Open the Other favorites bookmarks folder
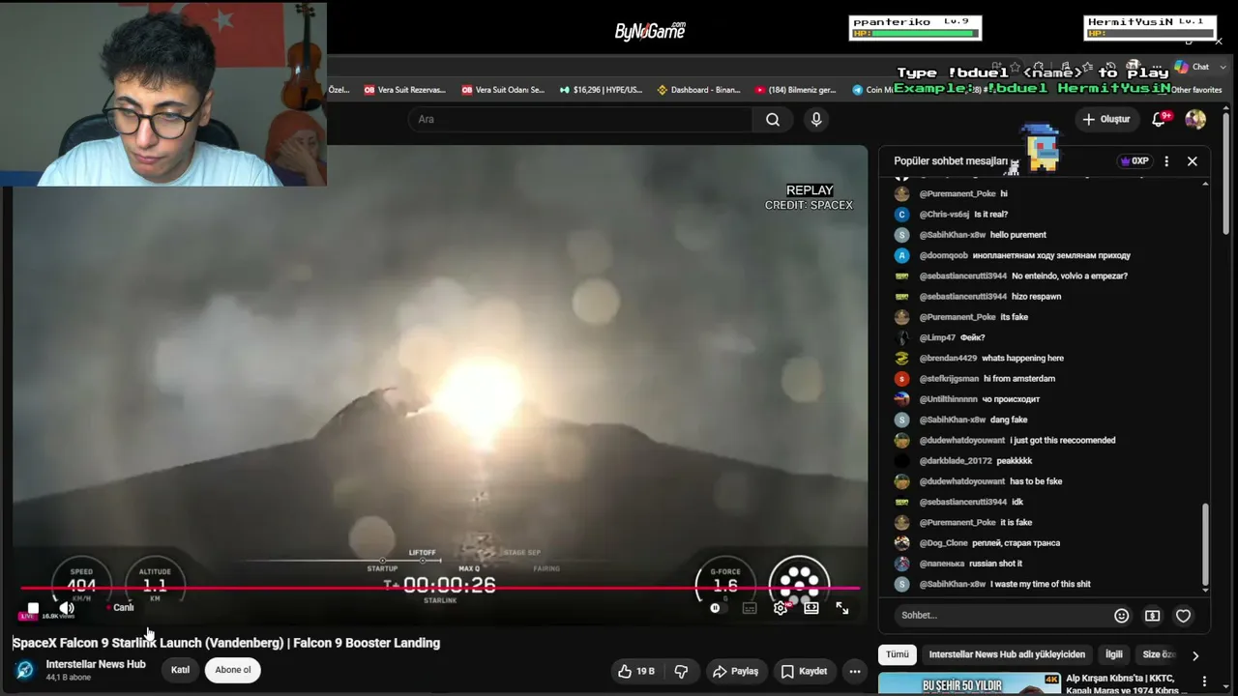The width and height of the screenshot is (1238, 696). coord(1196,90)
